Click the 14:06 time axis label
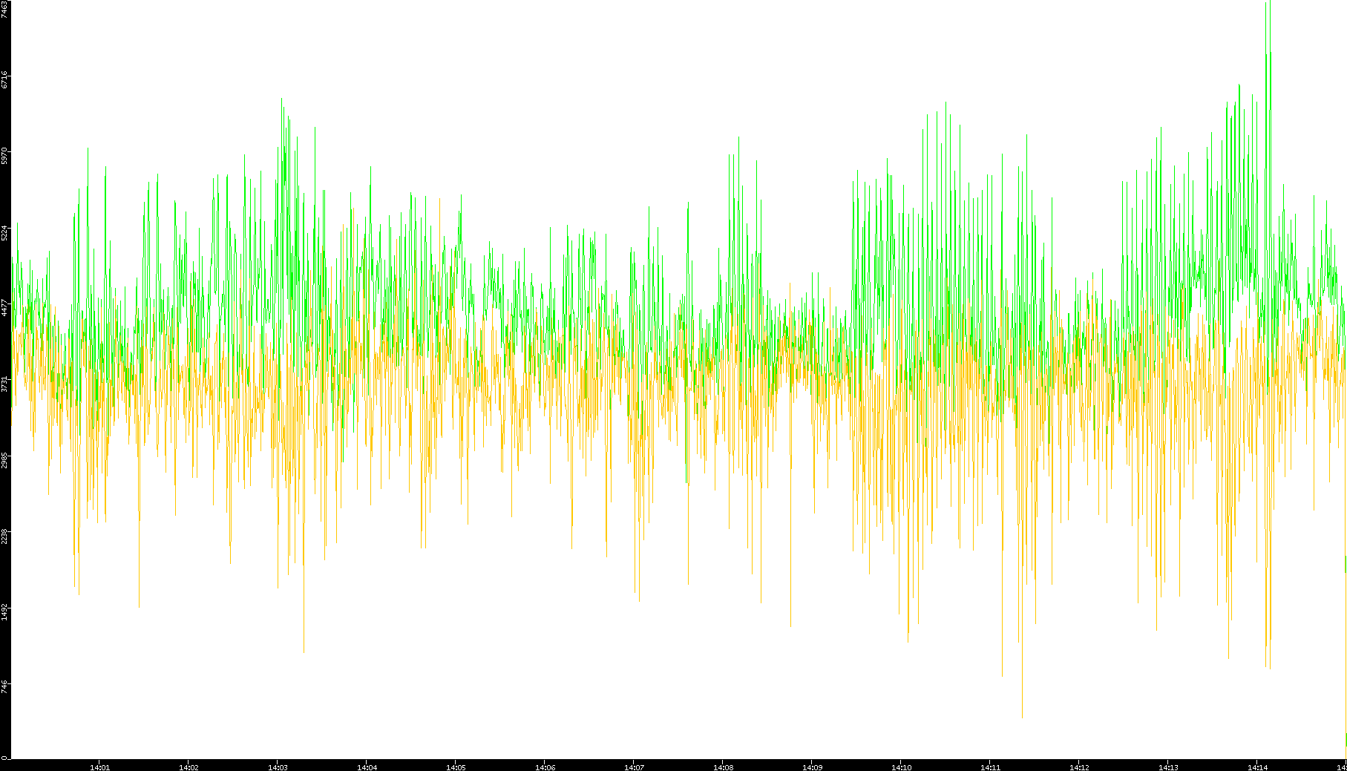 point(545,767)
